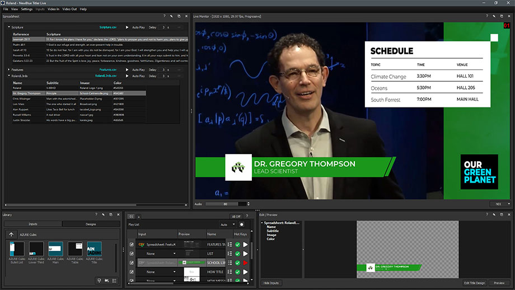Switch to the Inputs library tab
The image size is (515, 290).
click(x=33, y=224)
